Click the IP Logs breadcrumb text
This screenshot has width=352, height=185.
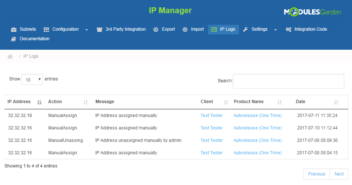(31, 56)
